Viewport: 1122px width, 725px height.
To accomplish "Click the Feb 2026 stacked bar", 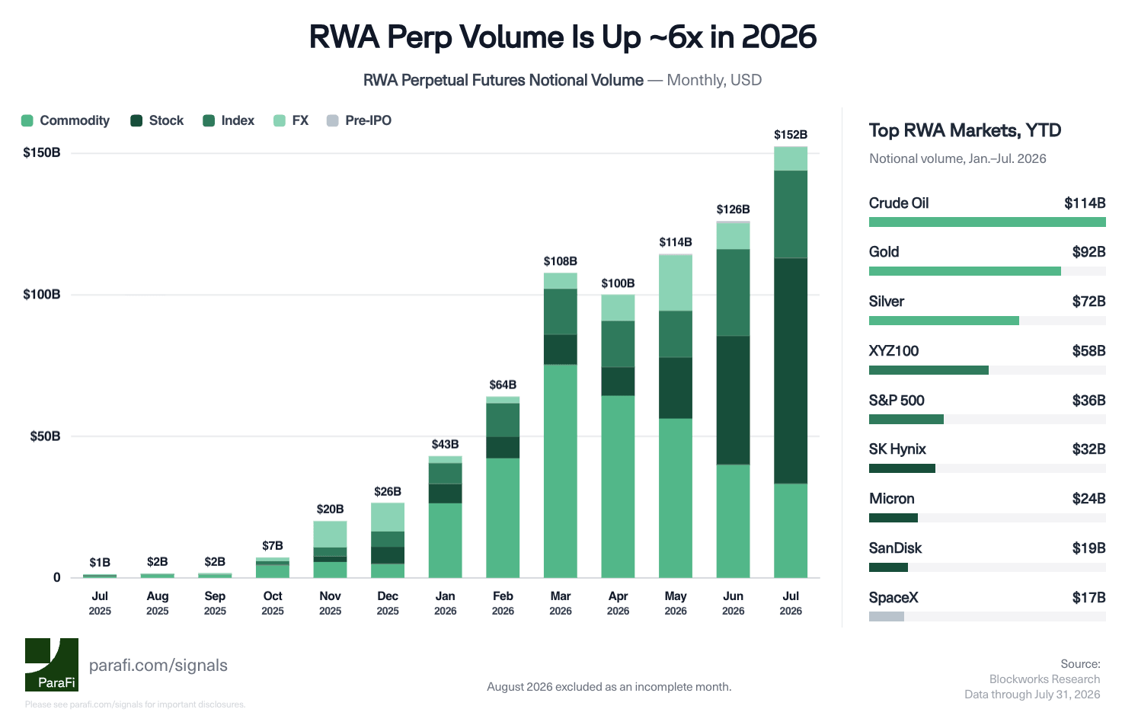I will pyautogui.click(x=503, y=487).
